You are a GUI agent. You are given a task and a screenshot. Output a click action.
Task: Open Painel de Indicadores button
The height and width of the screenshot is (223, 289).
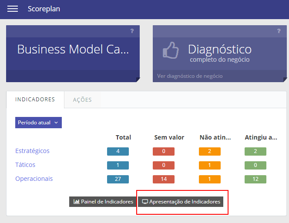pos(103,202)
